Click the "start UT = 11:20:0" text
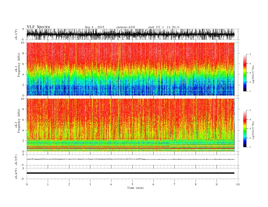Viewport: 268px width, 207px height. 163,27
